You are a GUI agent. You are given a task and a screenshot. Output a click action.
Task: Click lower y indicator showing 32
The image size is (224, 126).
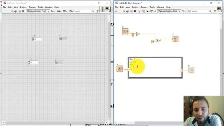(59, 62)
